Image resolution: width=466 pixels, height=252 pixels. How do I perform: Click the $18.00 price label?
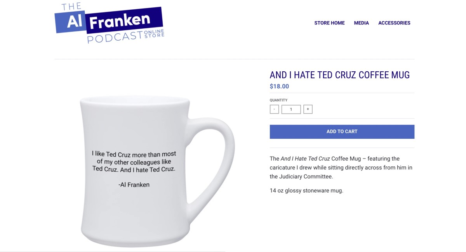click(279, 86)
